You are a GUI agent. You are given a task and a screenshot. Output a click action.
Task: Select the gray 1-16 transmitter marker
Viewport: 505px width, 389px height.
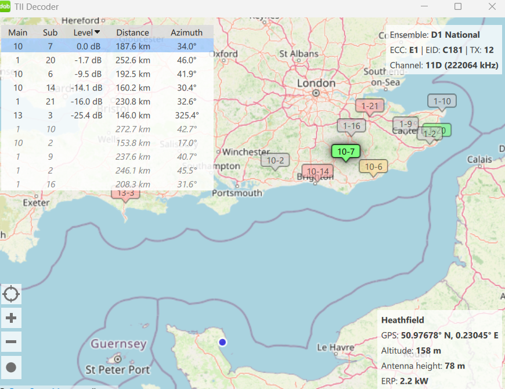(351, 126)
